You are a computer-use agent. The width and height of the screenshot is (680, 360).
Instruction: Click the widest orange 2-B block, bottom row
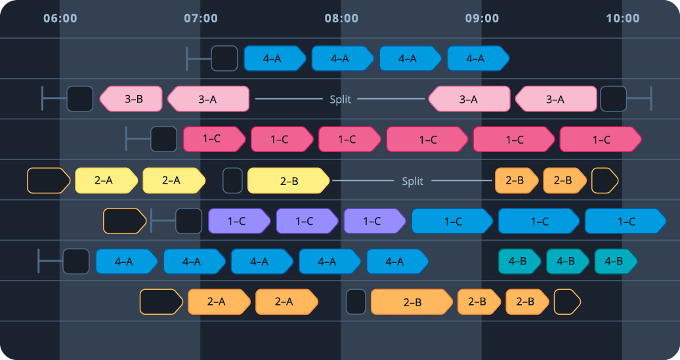click(x=412, y=302)
